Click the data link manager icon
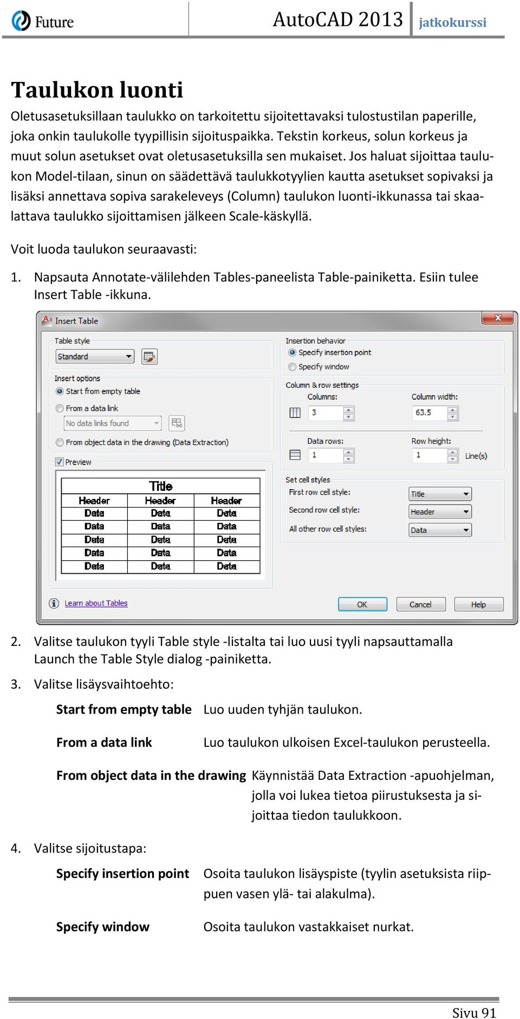This screenshot has width=520, height=1019. coord(177,423)
